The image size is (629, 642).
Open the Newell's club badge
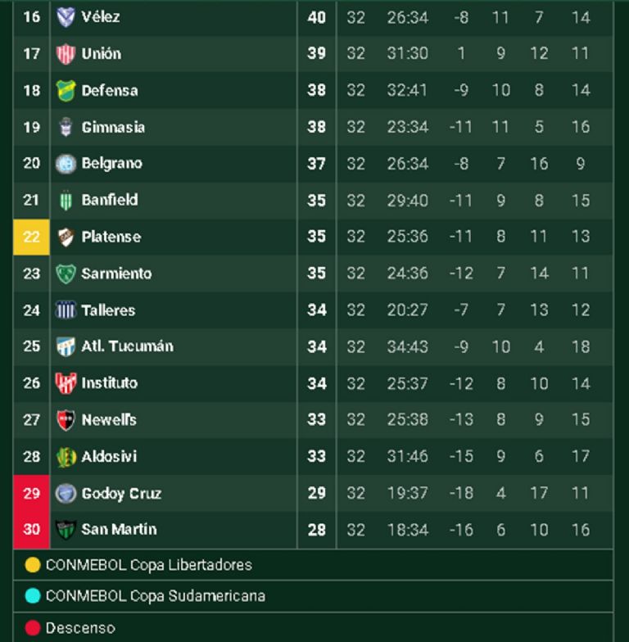point(66,420)
